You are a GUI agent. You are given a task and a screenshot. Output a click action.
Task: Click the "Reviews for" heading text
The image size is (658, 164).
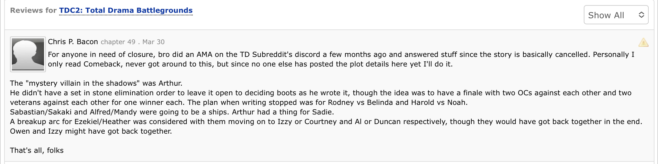[x=33, y=11]
